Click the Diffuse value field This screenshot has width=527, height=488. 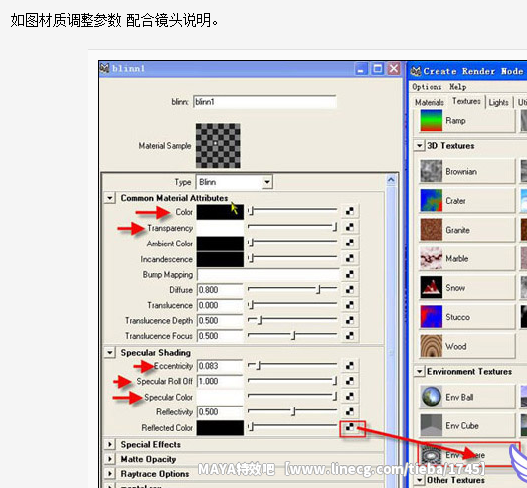click(x=220, y=290)
